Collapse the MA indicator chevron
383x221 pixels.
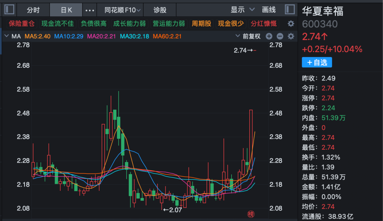[6, 36]
